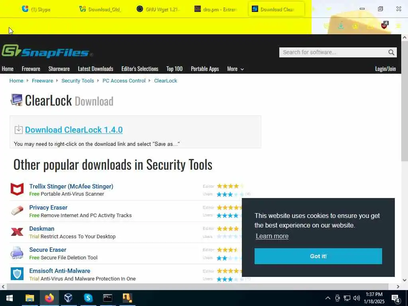Click the SnapFiles logo
The image size is (408, 306).
47,51
